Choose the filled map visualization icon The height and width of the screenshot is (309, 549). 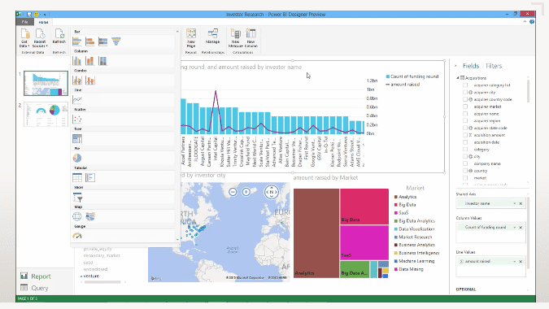coord(90,216)
